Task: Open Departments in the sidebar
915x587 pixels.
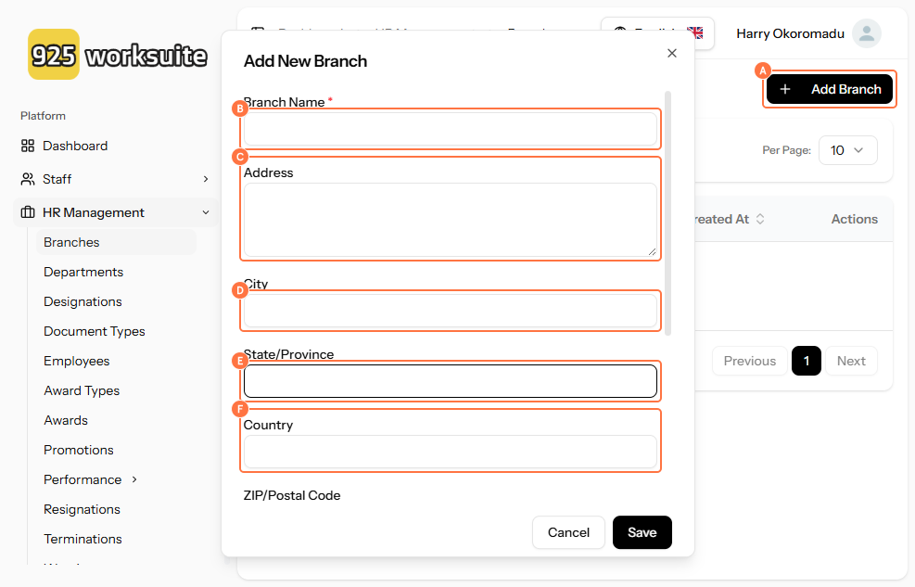Action: pos(83,272)
